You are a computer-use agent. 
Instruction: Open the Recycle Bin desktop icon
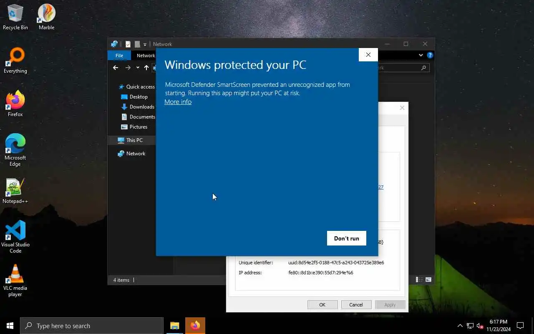coord(15,17)
